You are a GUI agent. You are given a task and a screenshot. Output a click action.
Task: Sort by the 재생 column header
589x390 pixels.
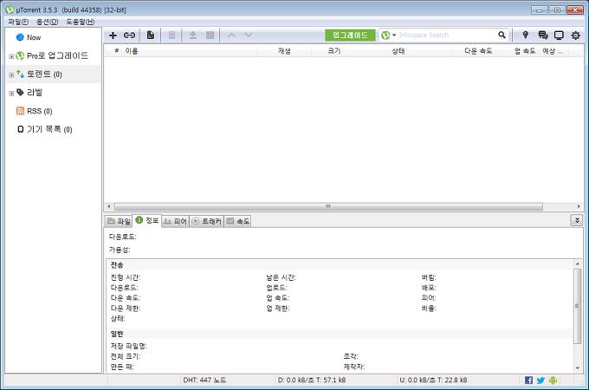point(284,51)
